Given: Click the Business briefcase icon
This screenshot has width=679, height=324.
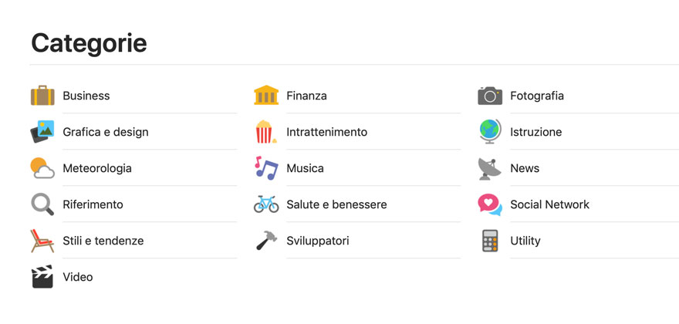Looking at the screenshot, I should pos(42,96).
